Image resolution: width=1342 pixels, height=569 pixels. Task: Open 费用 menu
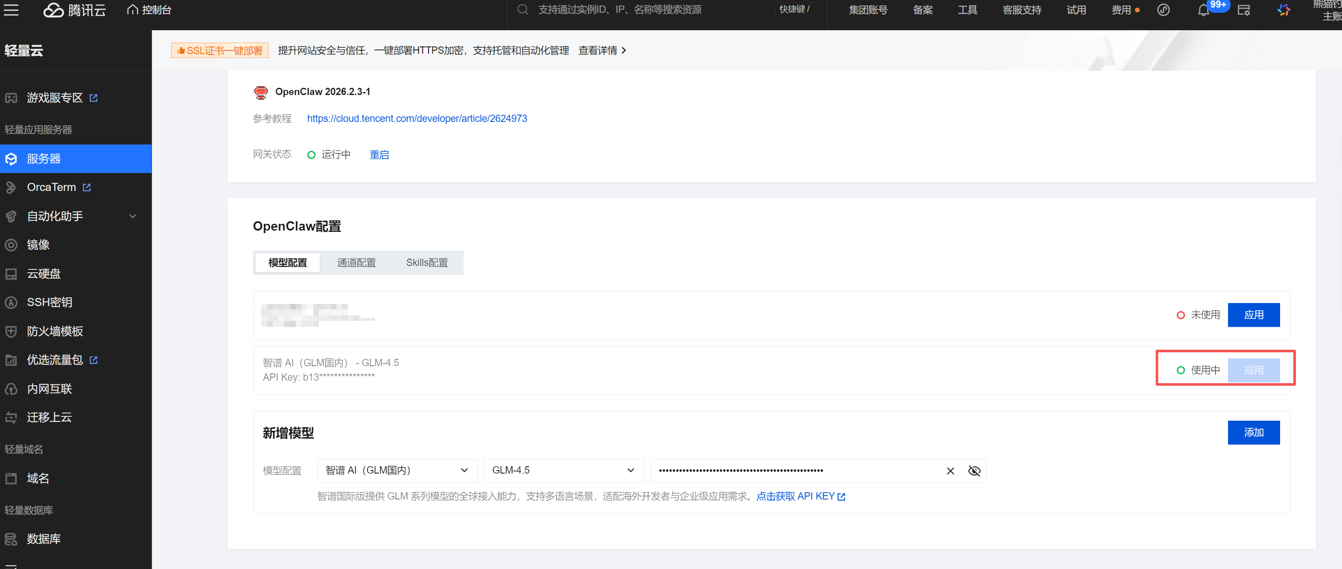[1121, 10]
